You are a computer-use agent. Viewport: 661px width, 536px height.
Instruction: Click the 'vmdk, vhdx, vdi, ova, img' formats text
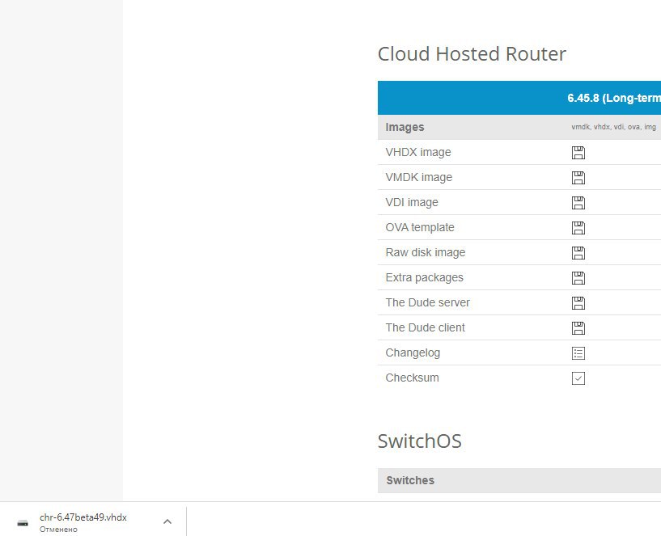(x=613, y=127)
